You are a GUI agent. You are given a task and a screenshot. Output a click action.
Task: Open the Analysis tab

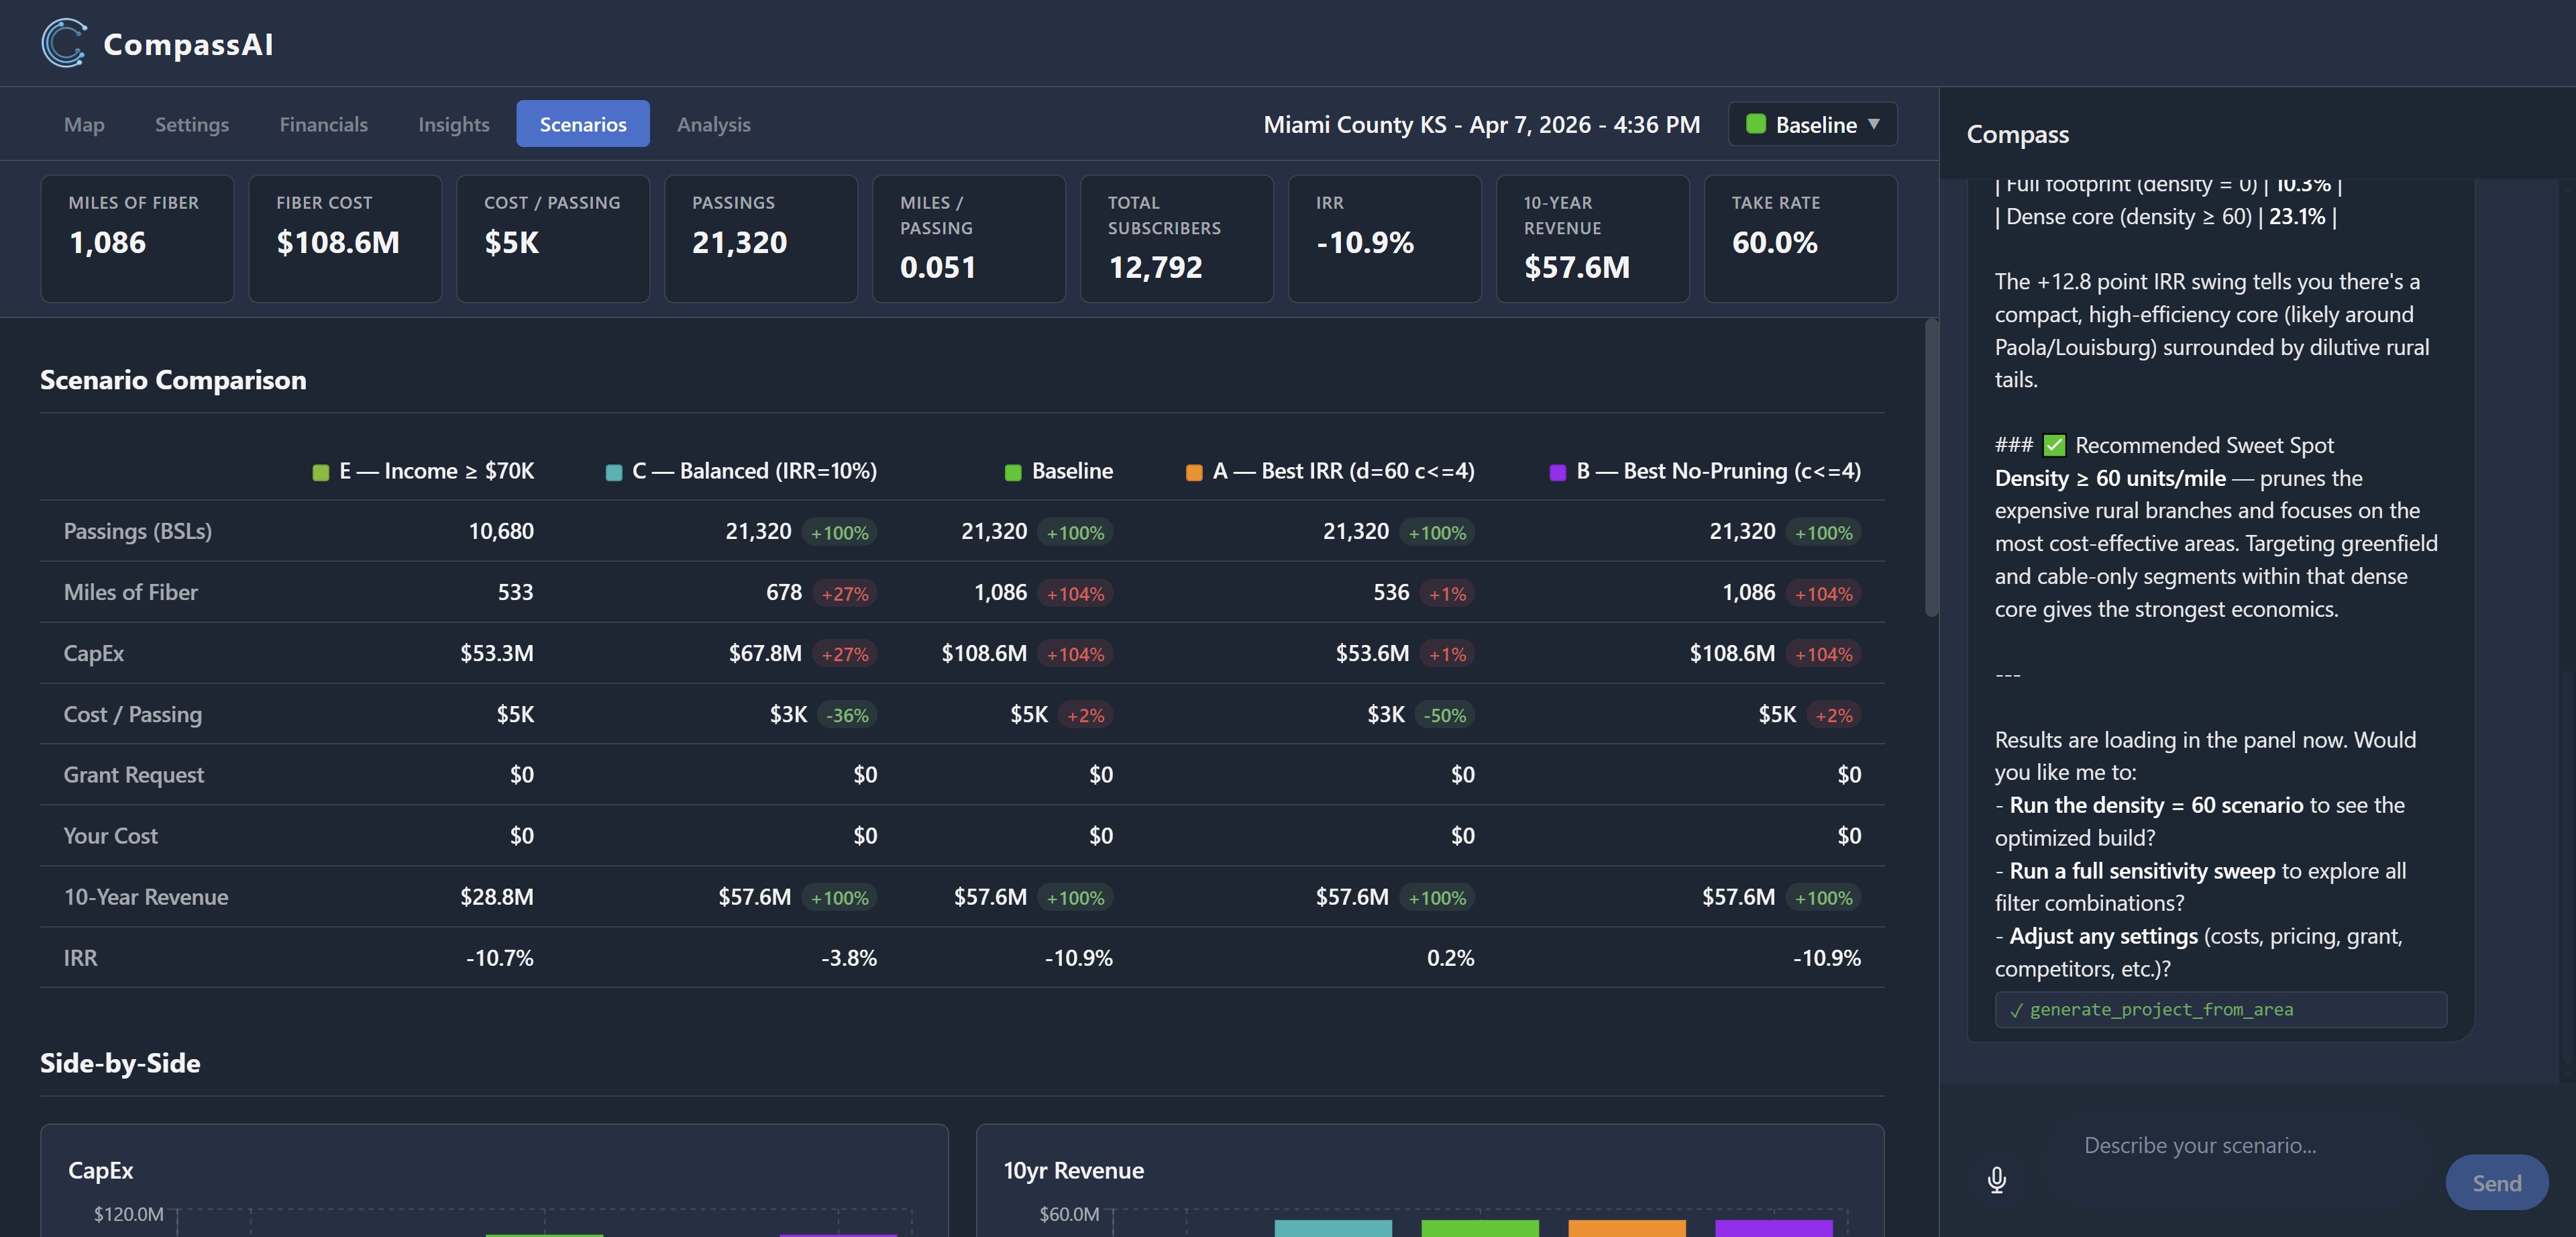pos(713,124)
